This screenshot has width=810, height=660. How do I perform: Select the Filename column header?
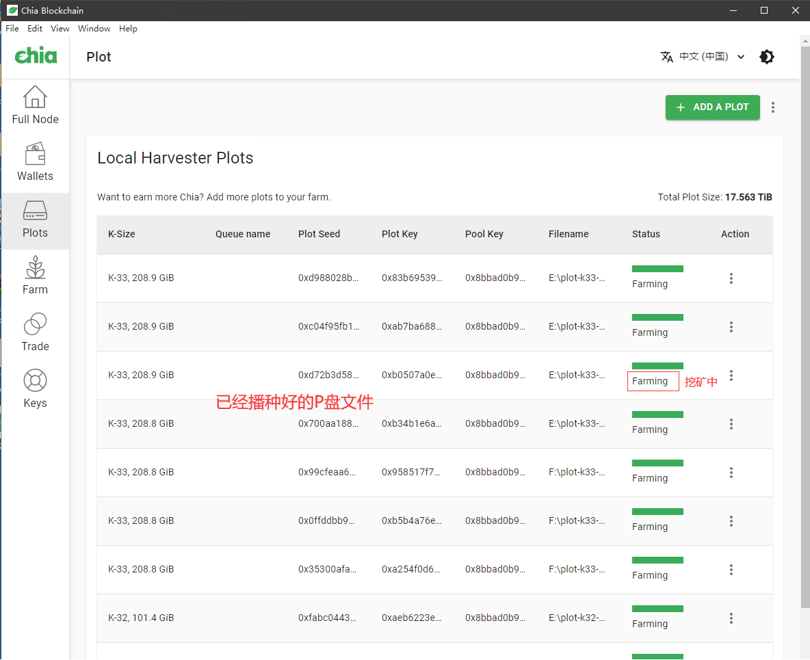569,234
